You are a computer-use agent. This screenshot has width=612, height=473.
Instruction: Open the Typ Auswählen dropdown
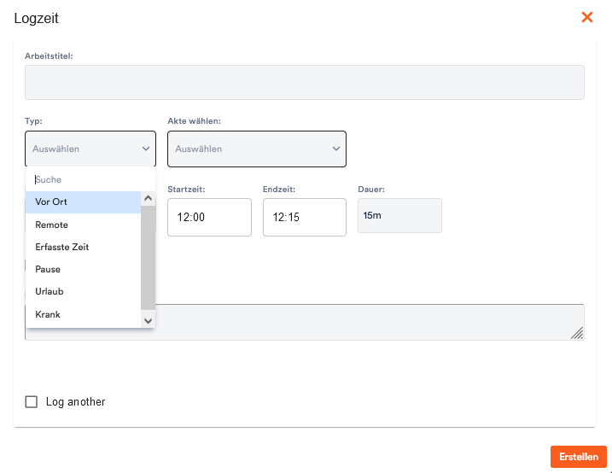(90, 149)
